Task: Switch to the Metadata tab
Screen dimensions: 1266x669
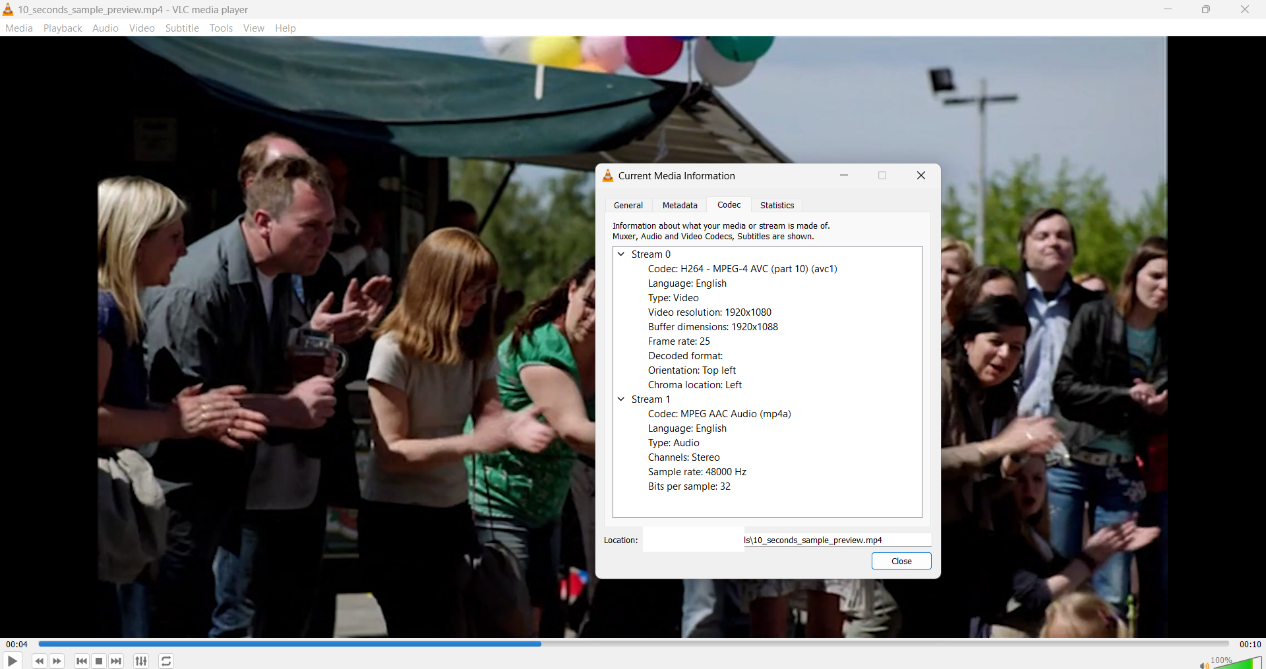Action: [x=680, y=206]
